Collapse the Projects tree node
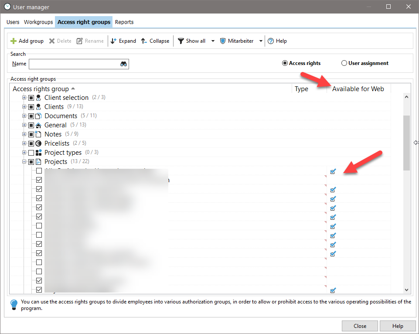The image size is (419, 334). click(24, 162)
